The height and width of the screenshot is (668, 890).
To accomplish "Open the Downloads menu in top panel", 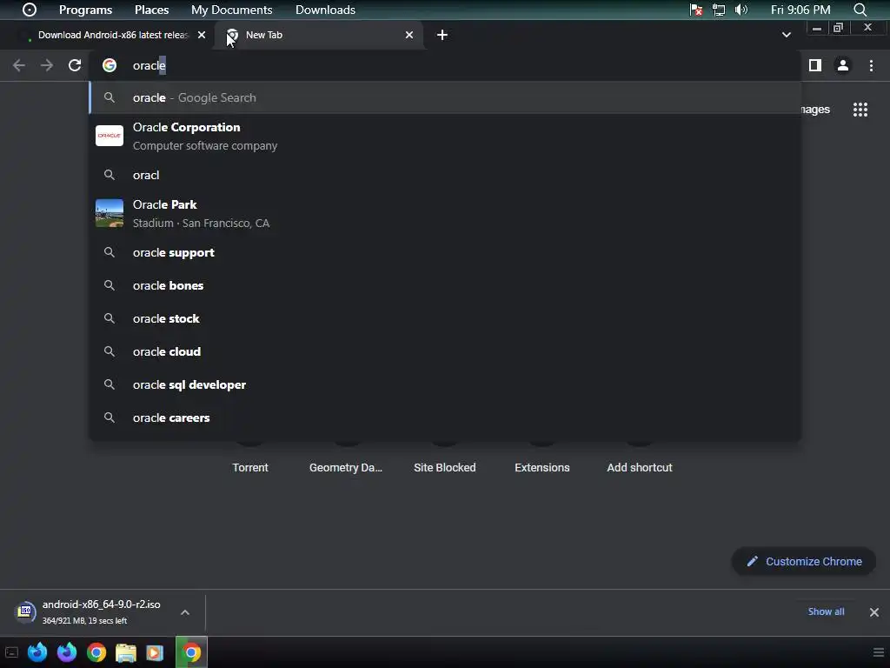I will coord(325,10).
